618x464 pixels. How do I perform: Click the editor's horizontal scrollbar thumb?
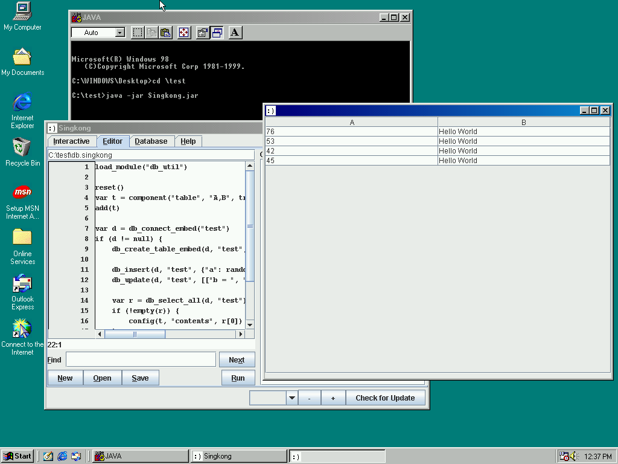(135, 334)
